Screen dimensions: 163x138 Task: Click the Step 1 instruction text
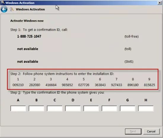click(39, 30)
